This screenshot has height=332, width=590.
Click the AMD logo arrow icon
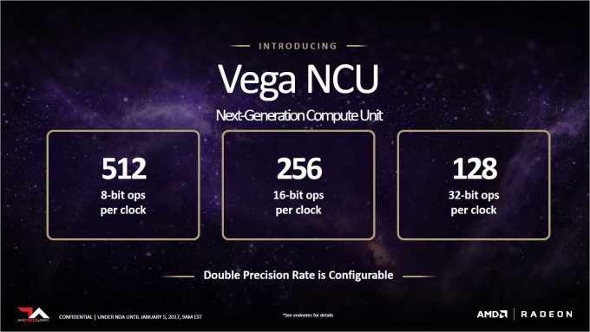(503, 314)
